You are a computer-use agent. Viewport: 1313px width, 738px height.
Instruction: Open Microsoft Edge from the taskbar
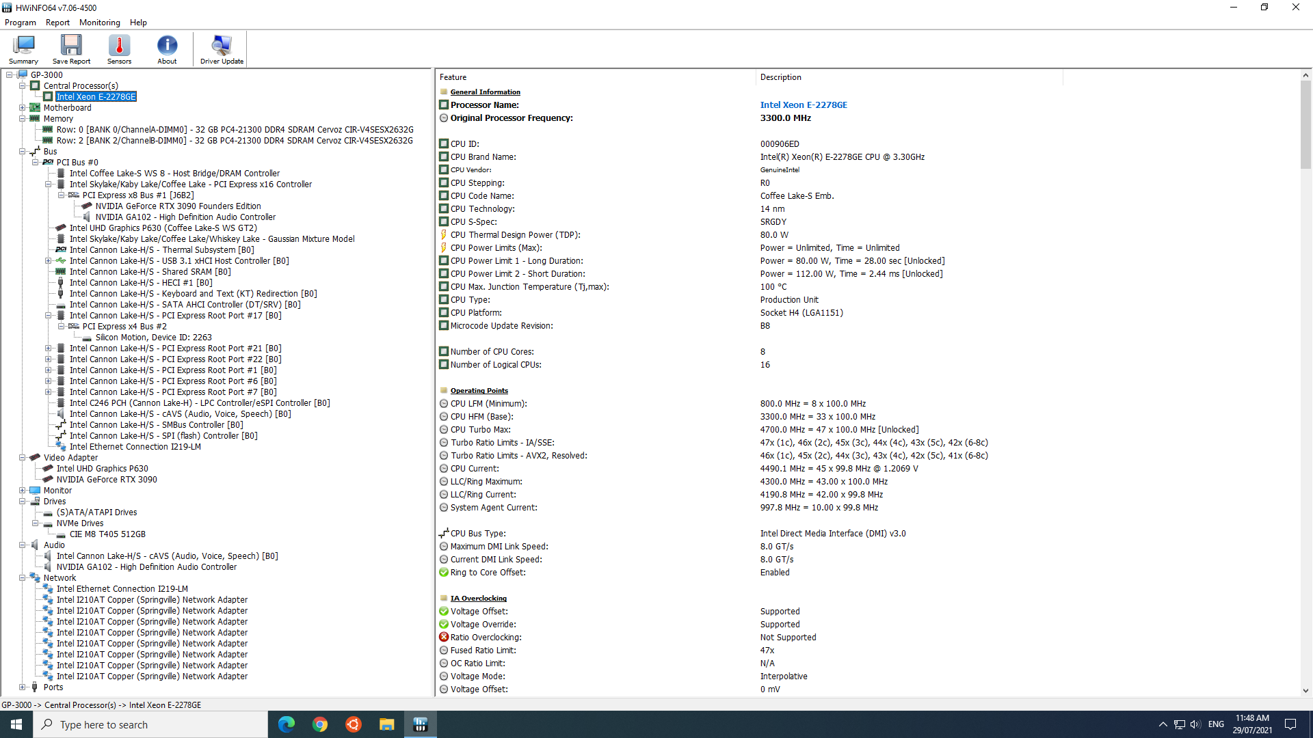point(287,724)
